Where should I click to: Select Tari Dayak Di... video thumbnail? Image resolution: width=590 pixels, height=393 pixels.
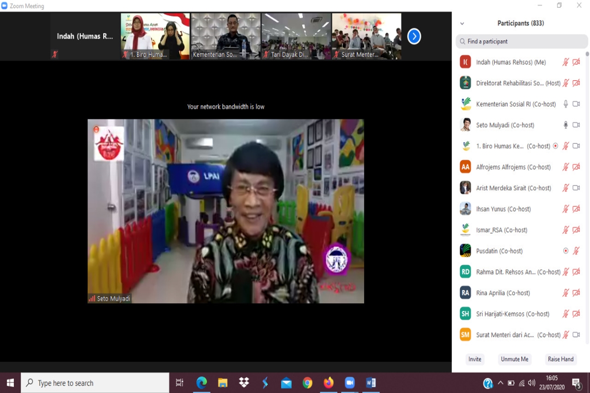(296, 36)
